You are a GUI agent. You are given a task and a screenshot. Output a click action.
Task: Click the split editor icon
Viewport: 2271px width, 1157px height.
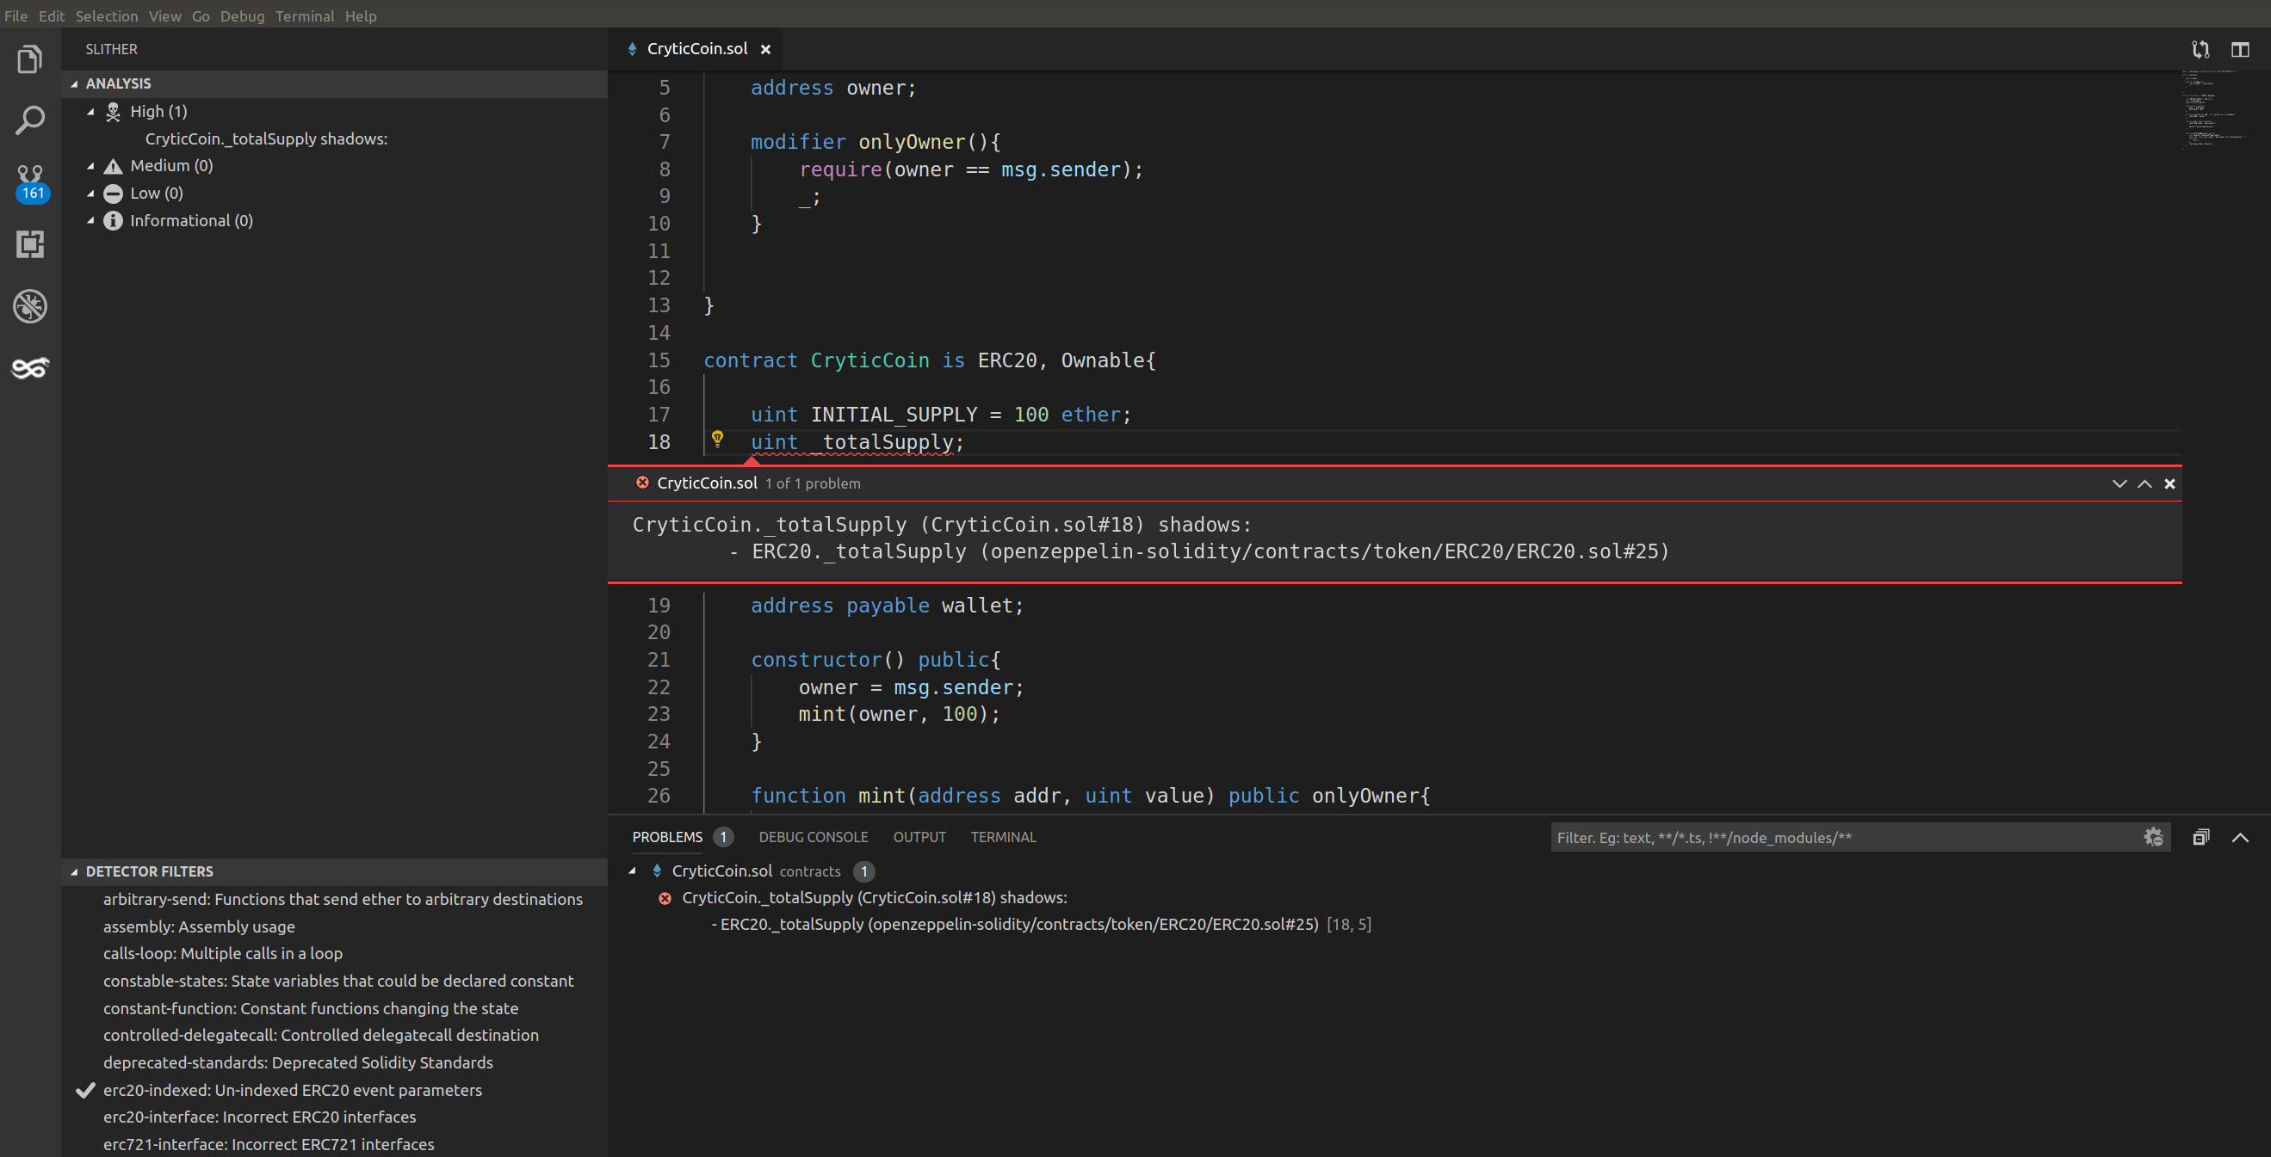(x=2240, y=49)
